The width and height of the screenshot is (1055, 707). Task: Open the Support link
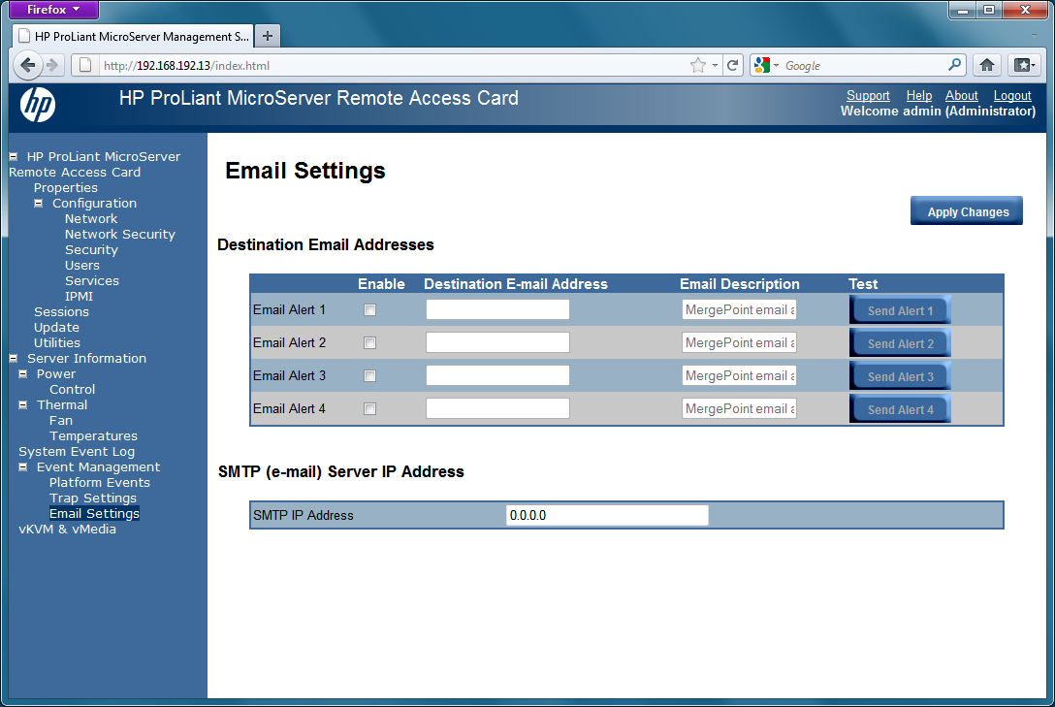(x=868, y=95)
